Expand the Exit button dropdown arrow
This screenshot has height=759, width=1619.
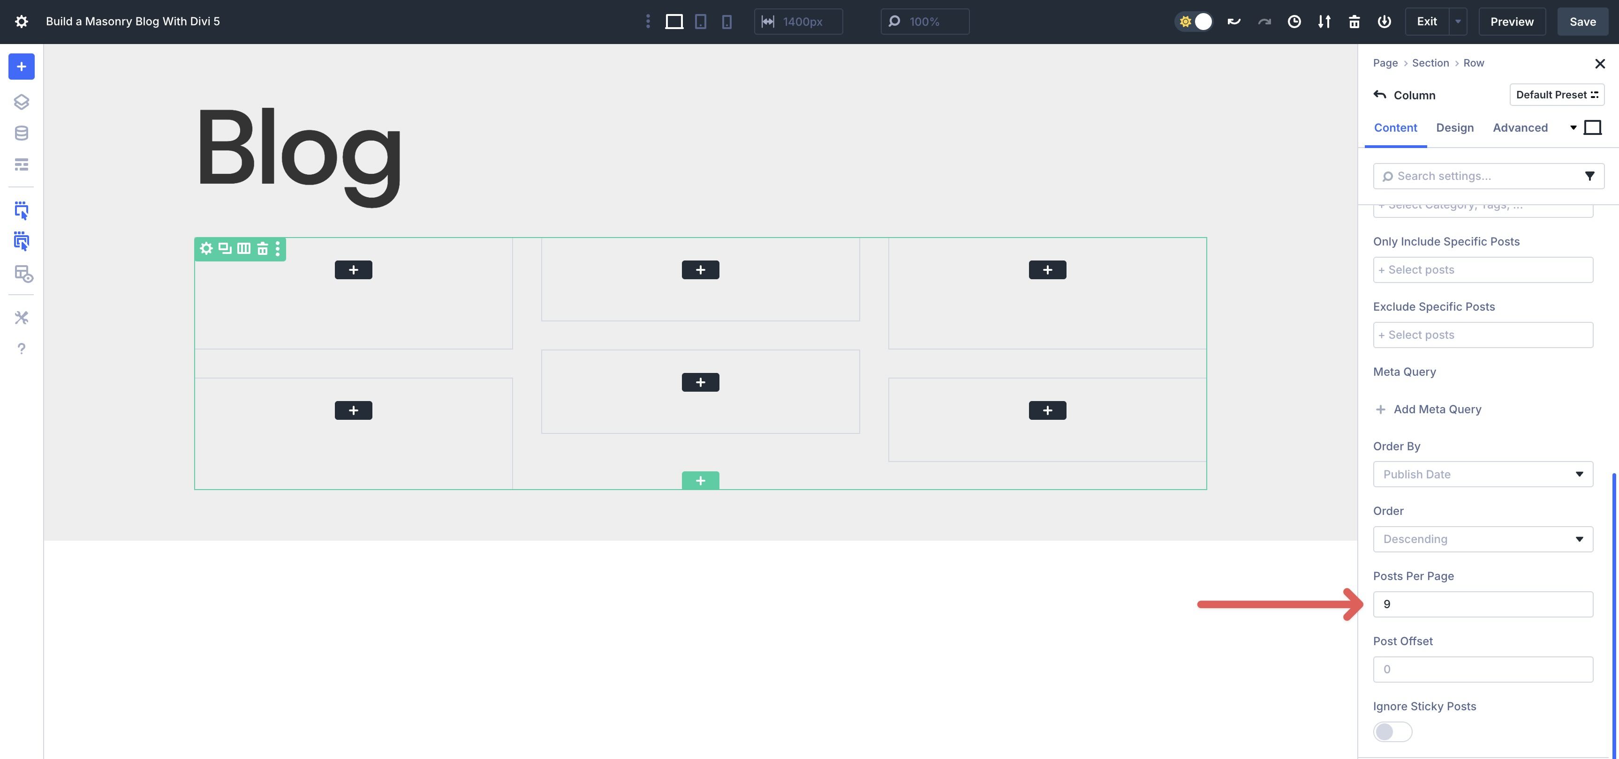(x=1458, y=21)
